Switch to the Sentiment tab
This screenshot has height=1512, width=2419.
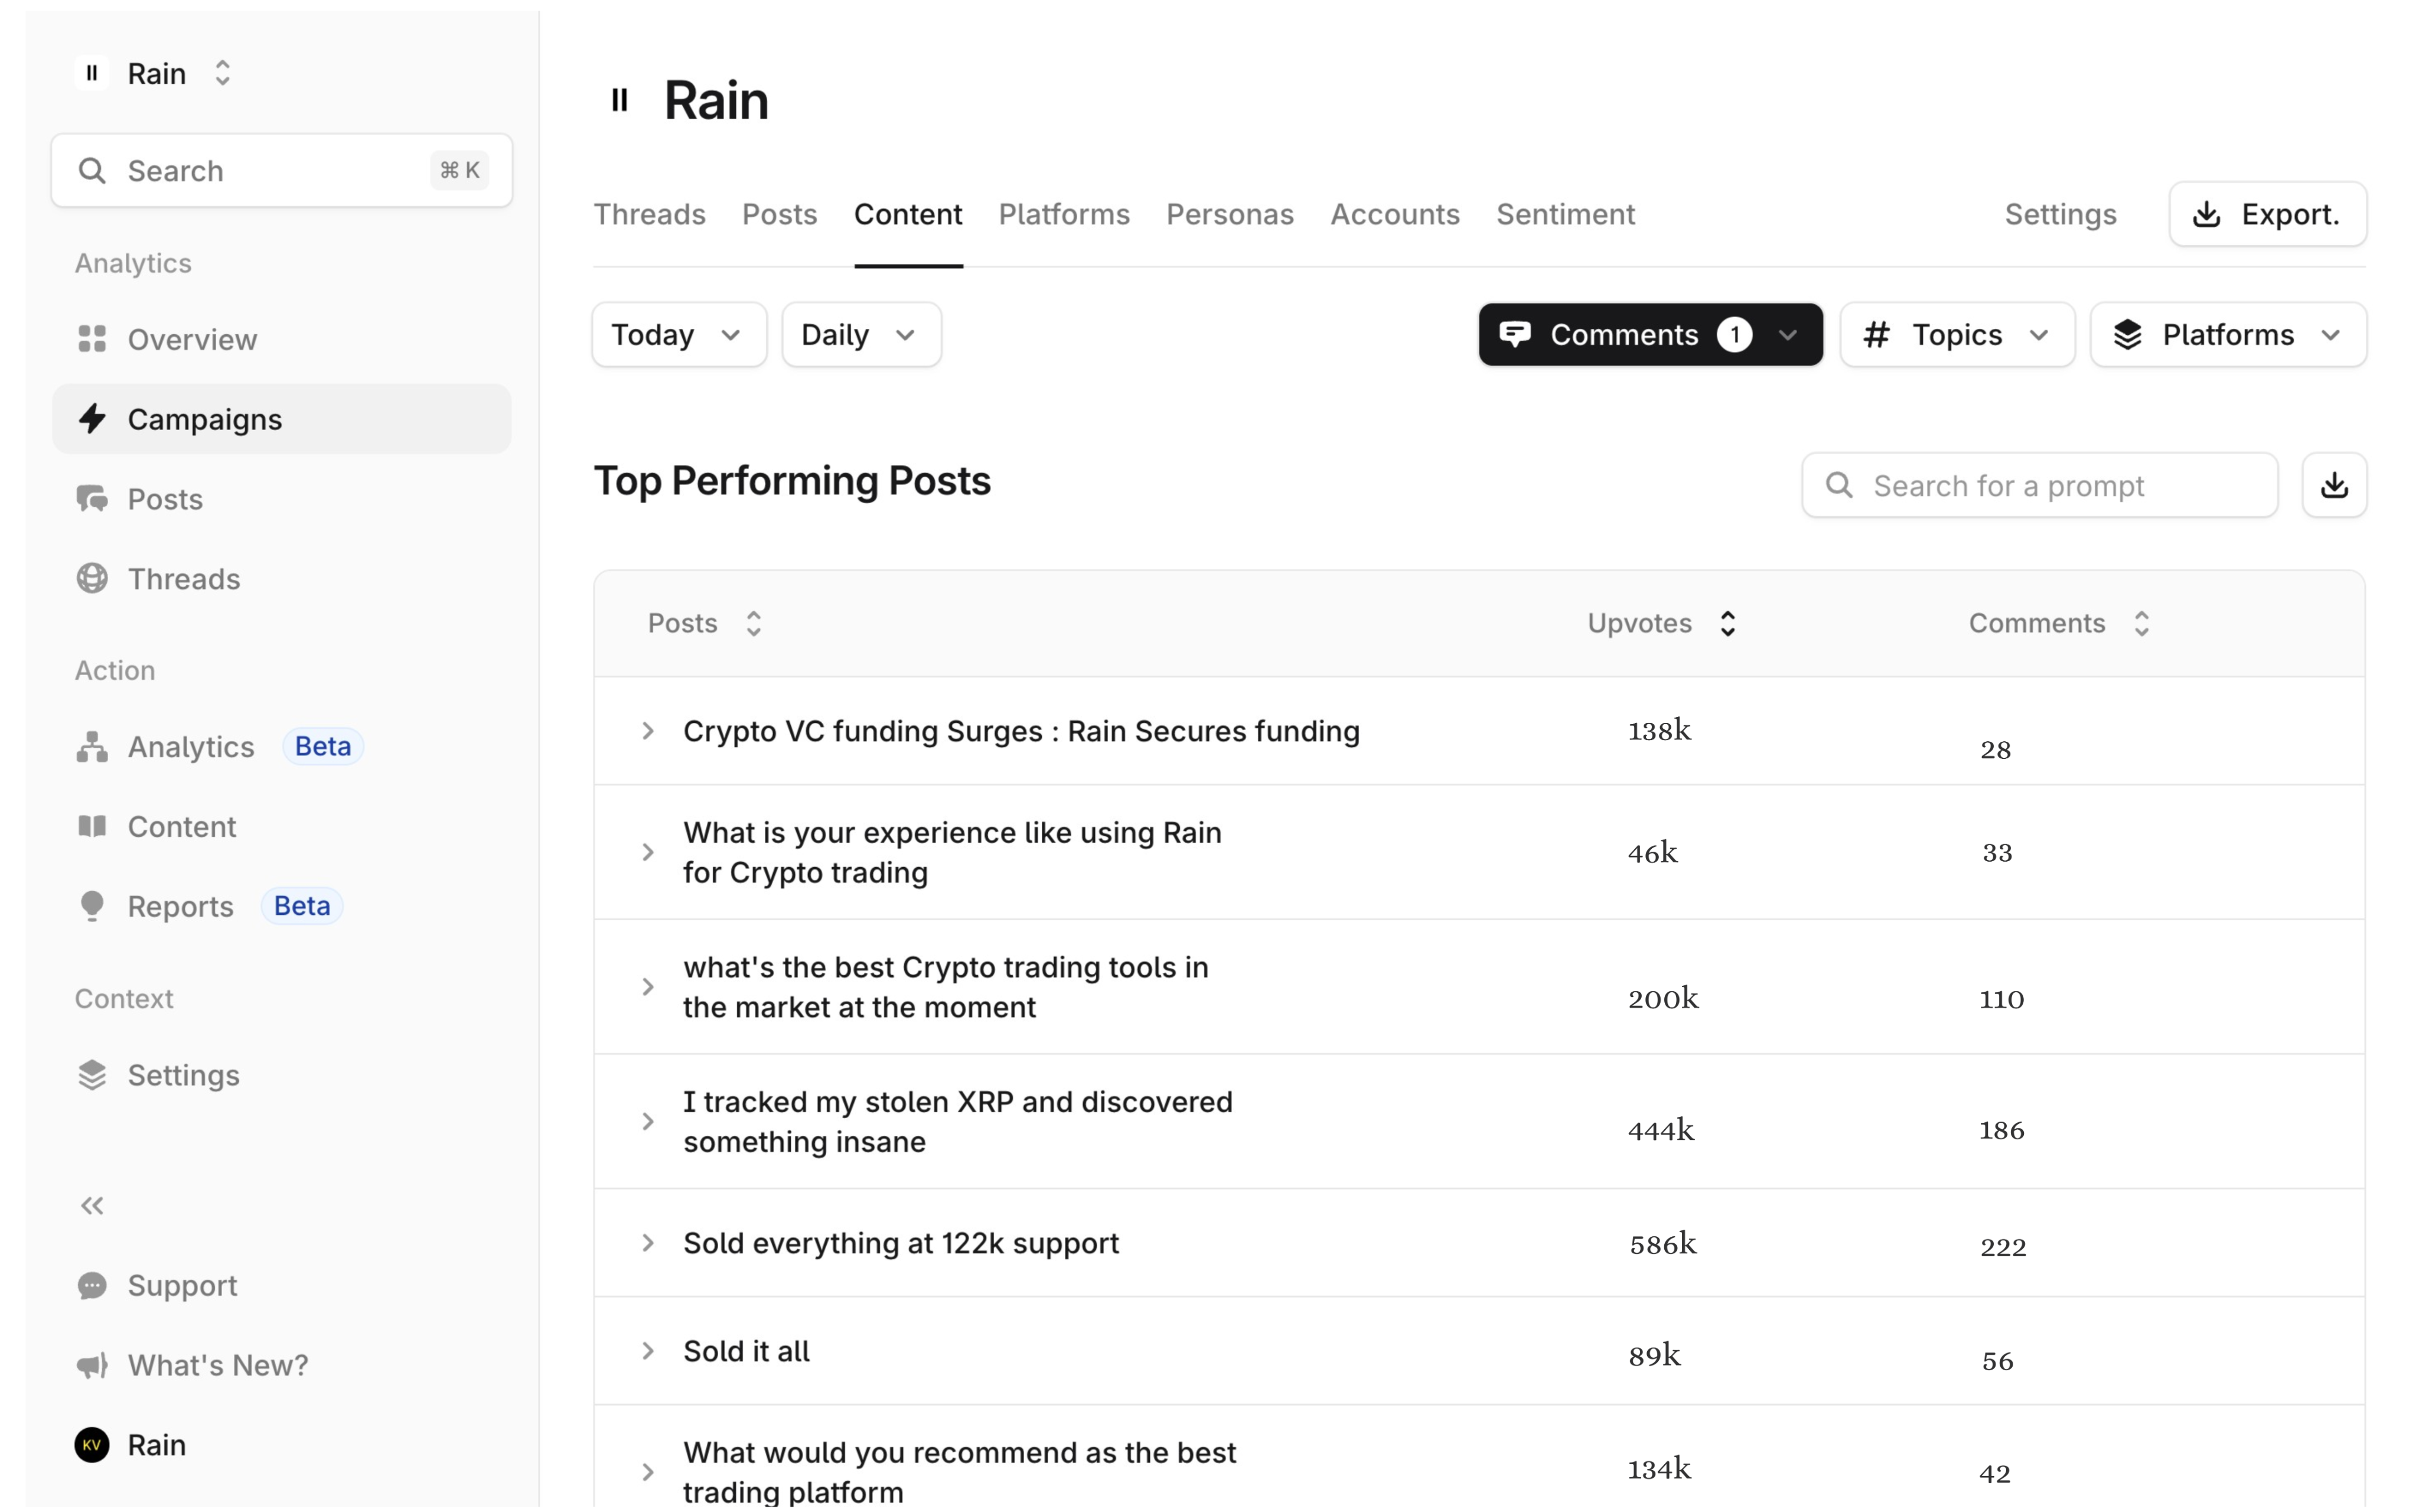[x=1564, y=214]
